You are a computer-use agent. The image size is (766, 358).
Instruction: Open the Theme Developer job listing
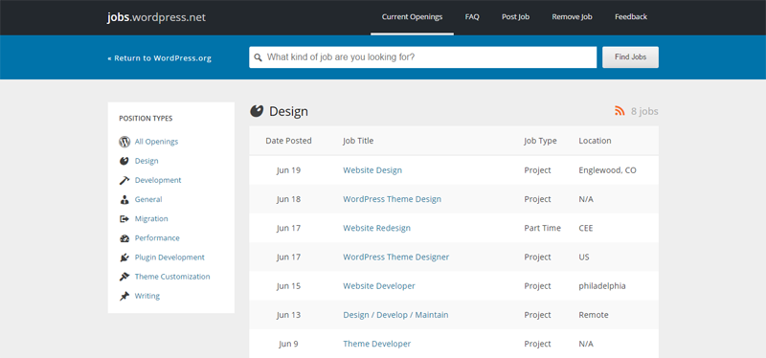[x=376, y=344]
